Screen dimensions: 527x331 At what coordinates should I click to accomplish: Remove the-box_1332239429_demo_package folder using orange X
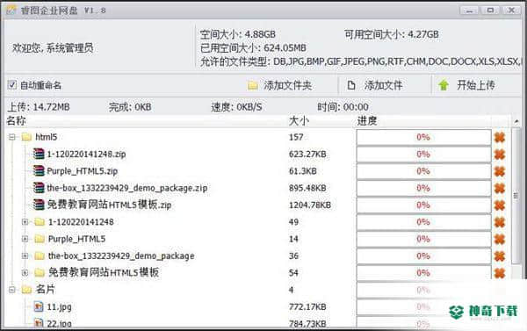[500, 256]
